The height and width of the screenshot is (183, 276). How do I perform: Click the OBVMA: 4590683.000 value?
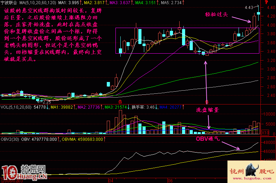(x=83, y=139)
